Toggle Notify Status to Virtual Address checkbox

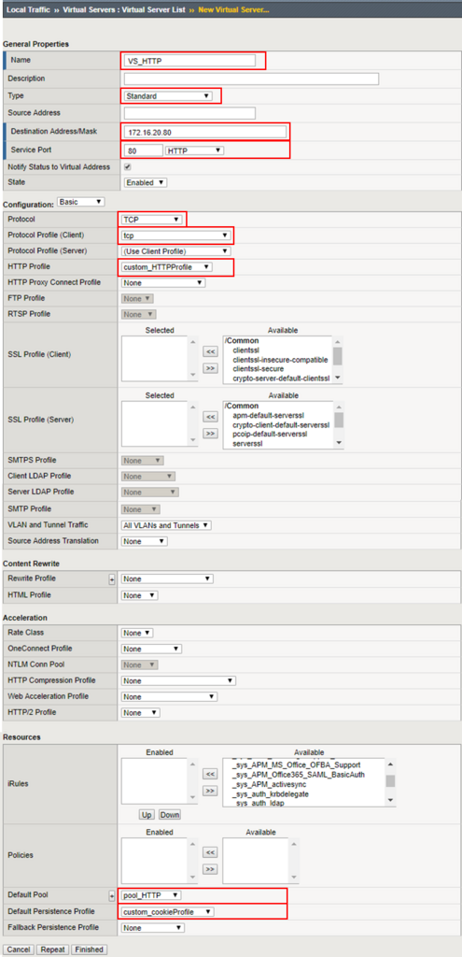pos(127,166)
